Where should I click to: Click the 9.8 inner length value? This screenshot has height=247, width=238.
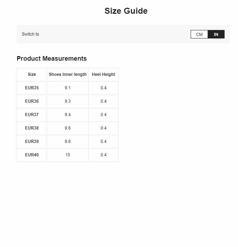pyautogui.click(x=67, y=141)
